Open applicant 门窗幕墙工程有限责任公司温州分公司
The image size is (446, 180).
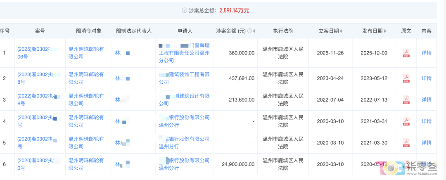tap(184, 53)
